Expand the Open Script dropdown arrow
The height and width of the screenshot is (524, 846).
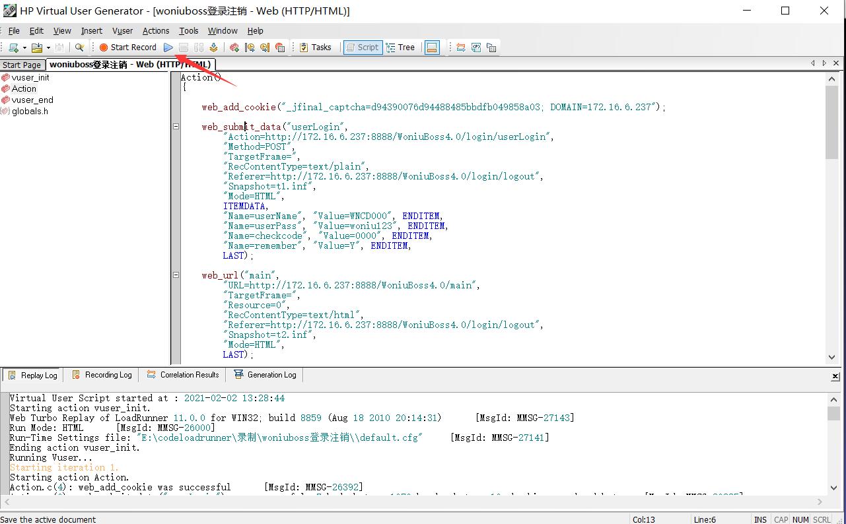pos(48,48)
